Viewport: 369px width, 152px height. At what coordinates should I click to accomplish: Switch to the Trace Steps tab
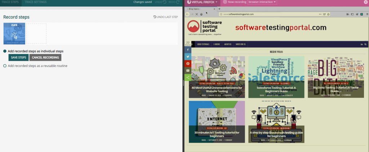pos(10,2)
